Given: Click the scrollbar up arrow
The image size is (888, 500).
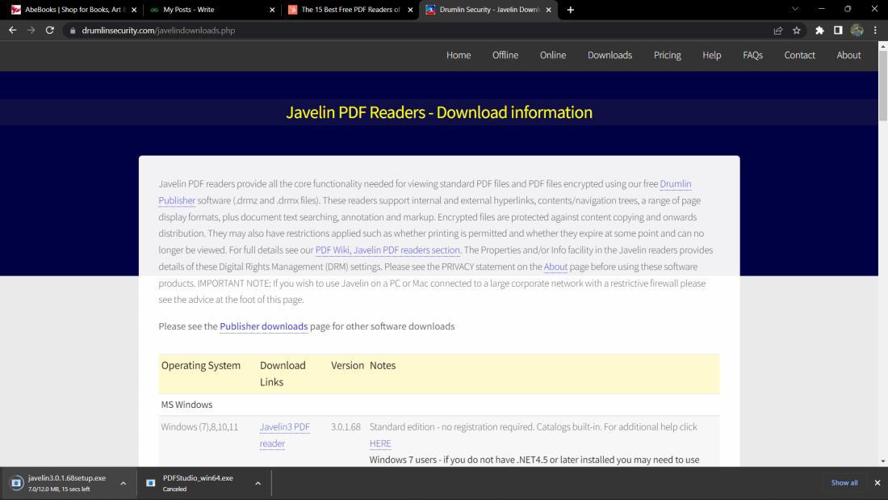Looking at the screenshot, I should click(883, 45).
